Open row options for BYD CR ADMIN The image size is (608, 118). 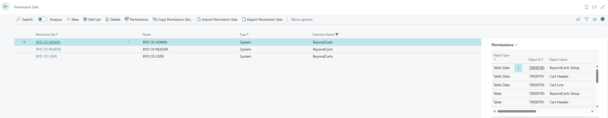pyautogui.click(x=129, y=42)
